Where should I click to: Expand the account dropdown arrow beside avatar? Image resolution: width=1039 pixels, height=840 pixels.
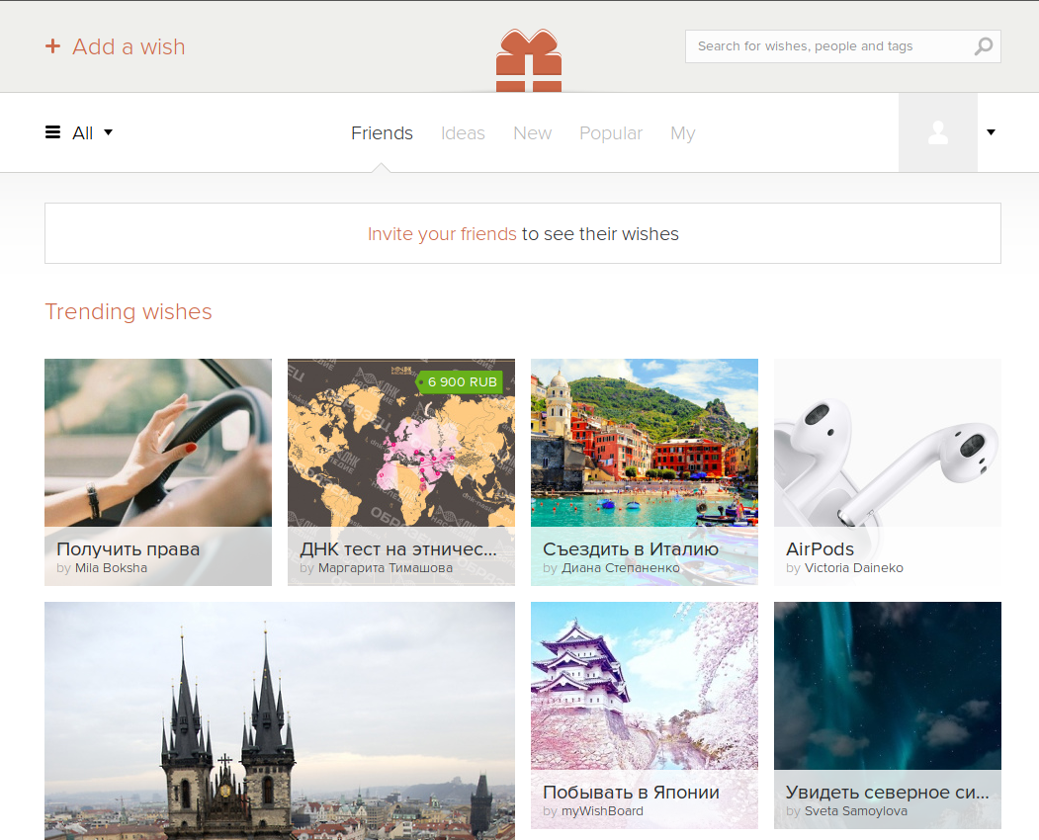tap(991, 132)
